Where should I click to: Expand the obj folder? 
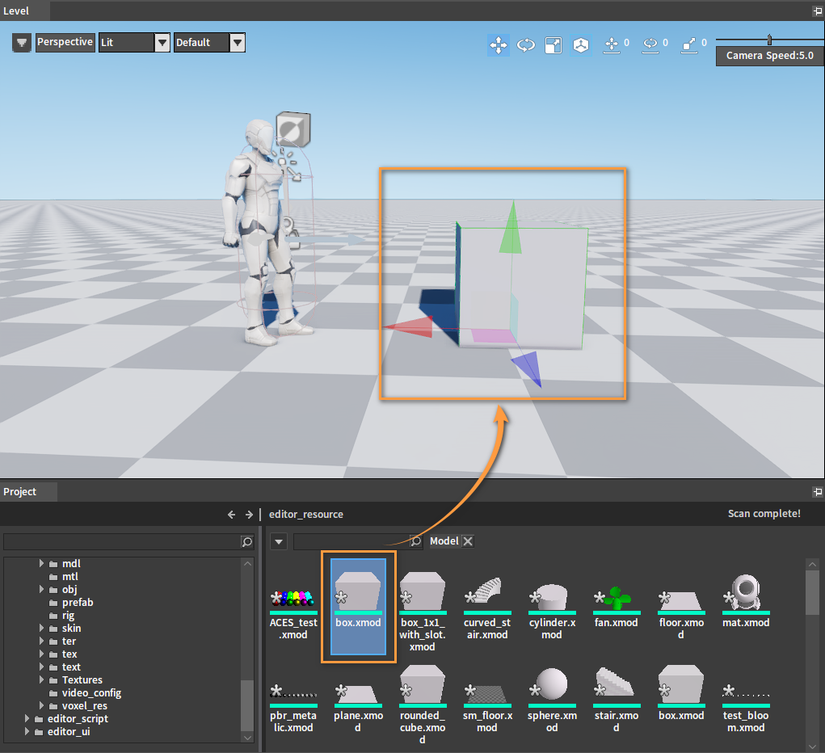pos(41,589)
